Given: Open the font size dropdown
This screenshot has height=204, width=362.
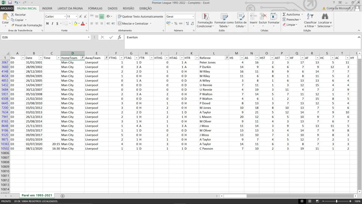Looking at the screenshot, I should click(76, 17).
